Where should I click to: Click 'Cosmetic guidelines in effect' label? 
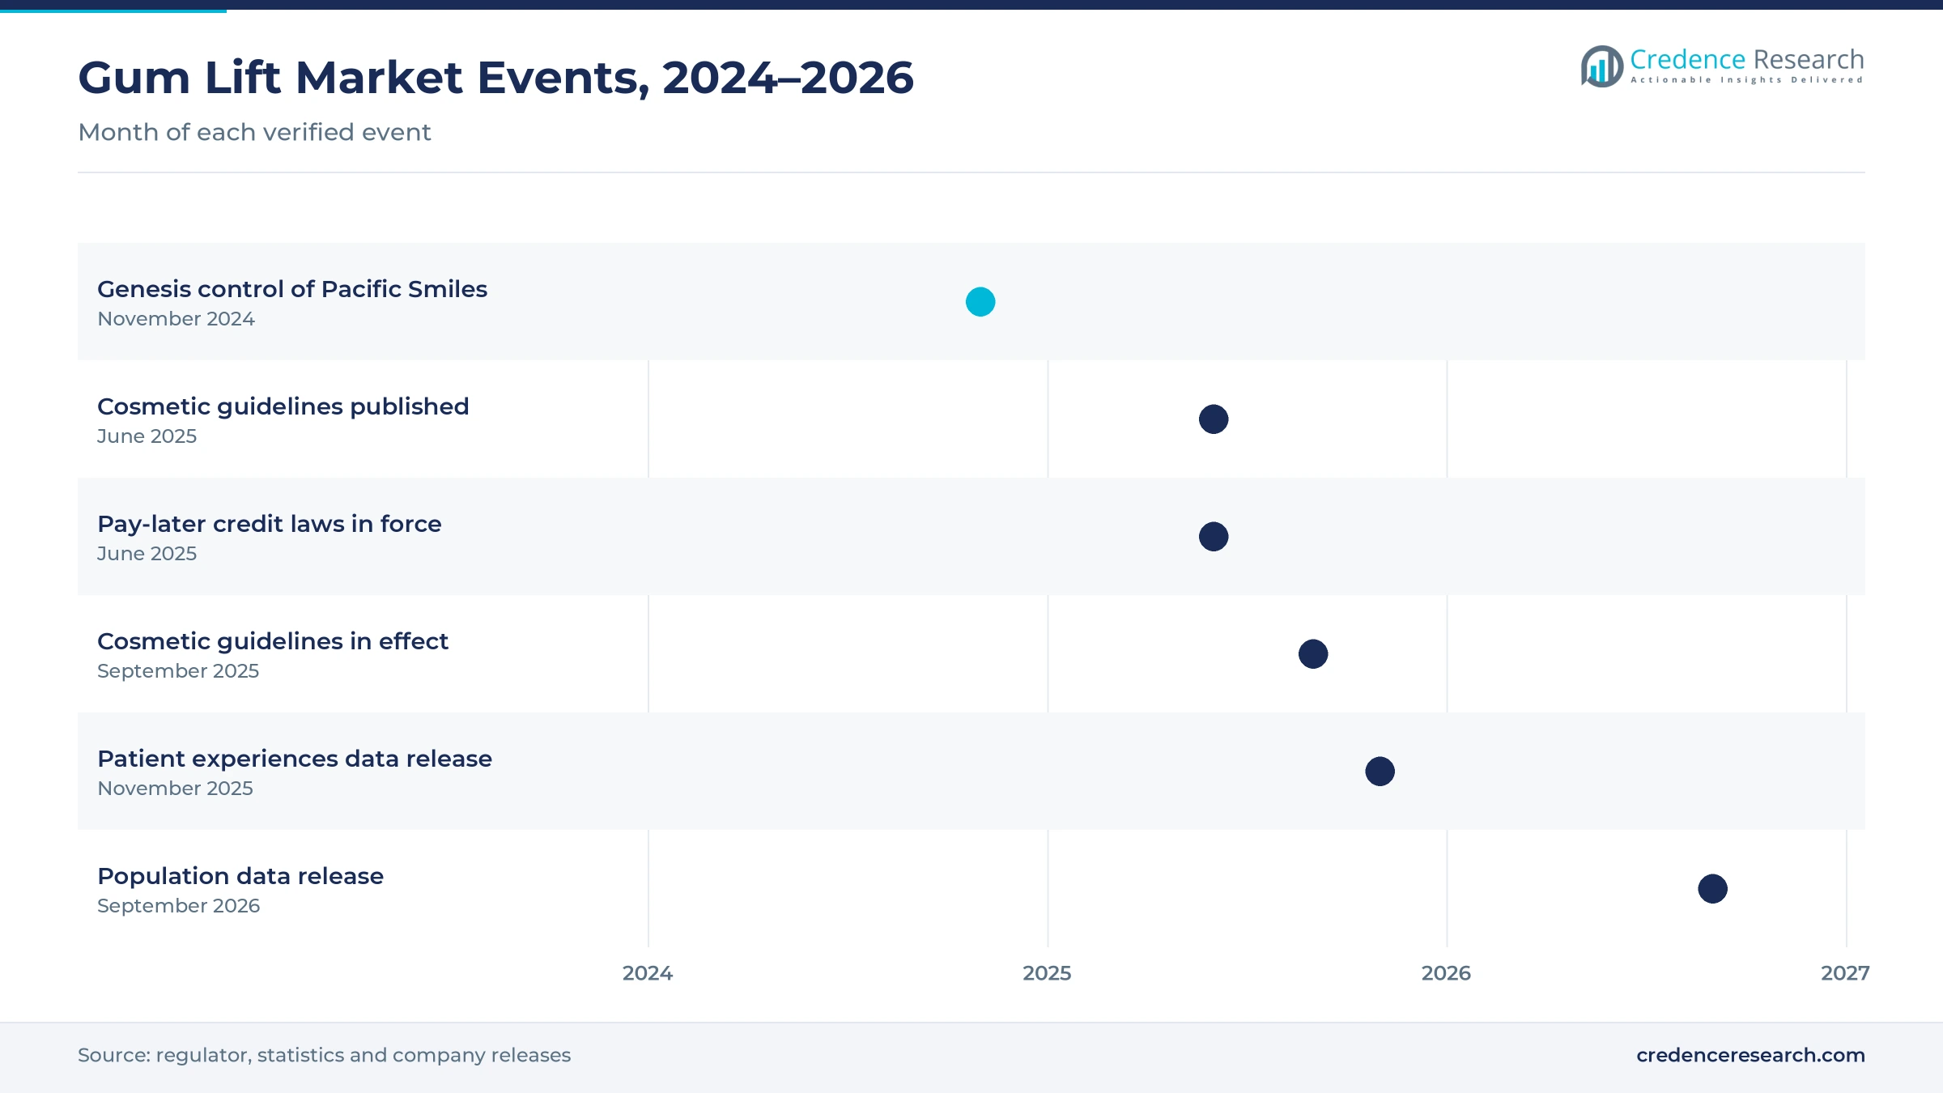tap(273, 641)
